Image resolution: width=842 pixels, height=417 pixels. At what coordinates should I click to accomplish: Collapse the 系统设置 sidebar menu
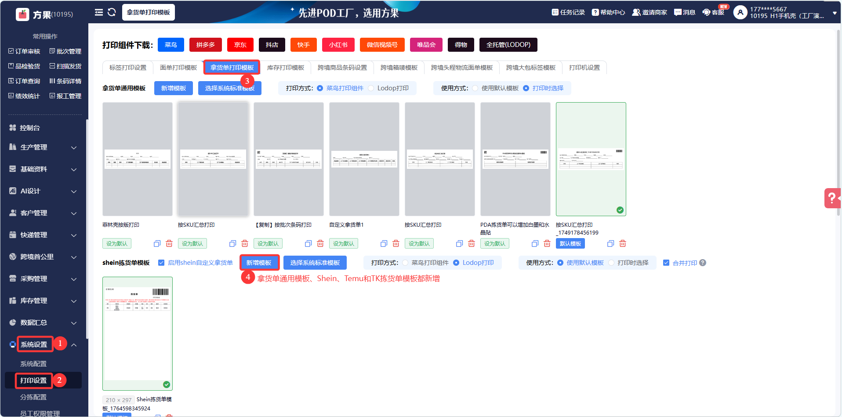pos(43,345)
